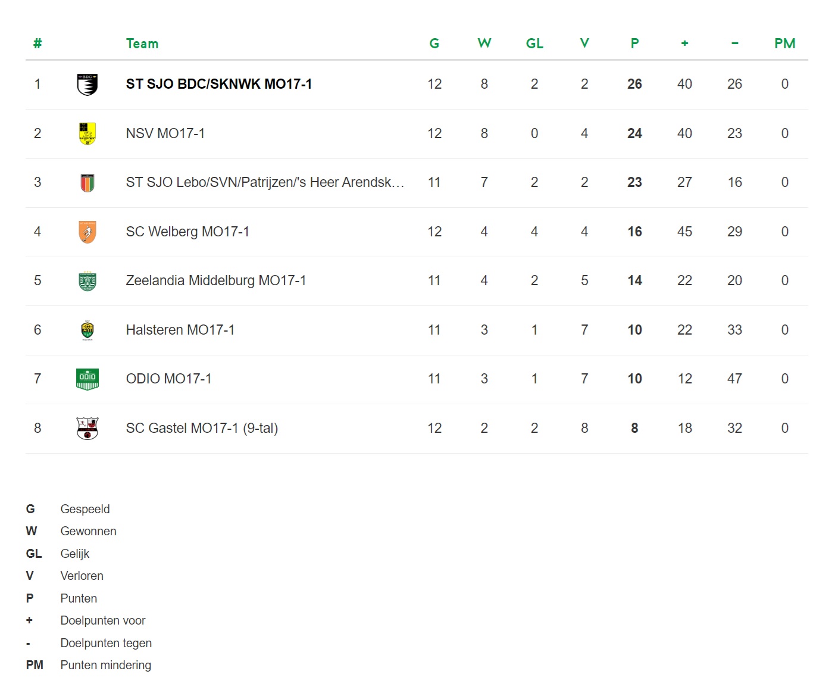Image resolution: width=835 pixels, height=696 pixels.
Task: Click the ST SJO Lebo striped crest
Action: tap(87, 183)
